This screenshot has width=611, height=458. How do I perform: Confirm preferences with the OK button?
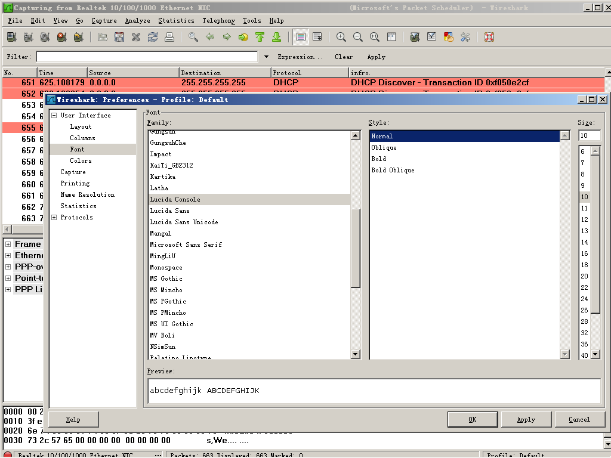[473, 419]
